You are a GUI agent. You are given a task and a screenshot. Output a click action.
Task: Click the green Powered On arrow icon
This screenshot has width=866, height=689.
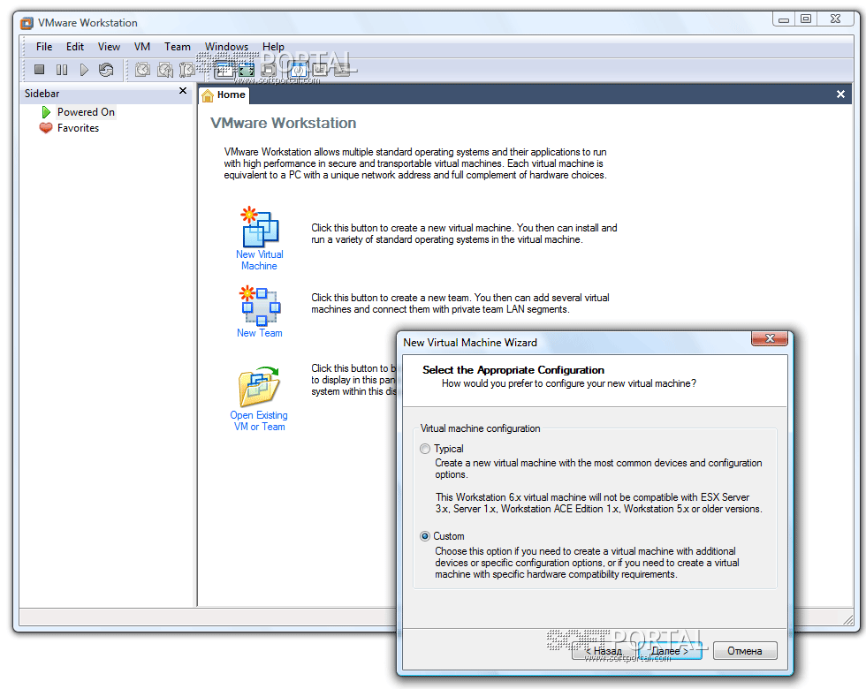point(46,112)
